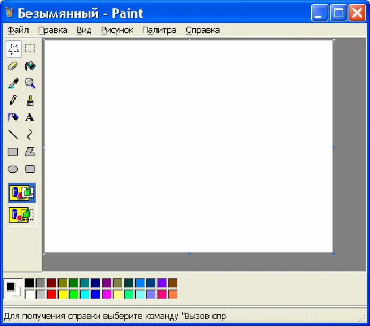This screenshot has height=326, width=370.
Task: Pick the light gray color swatch
Action: 40,294
